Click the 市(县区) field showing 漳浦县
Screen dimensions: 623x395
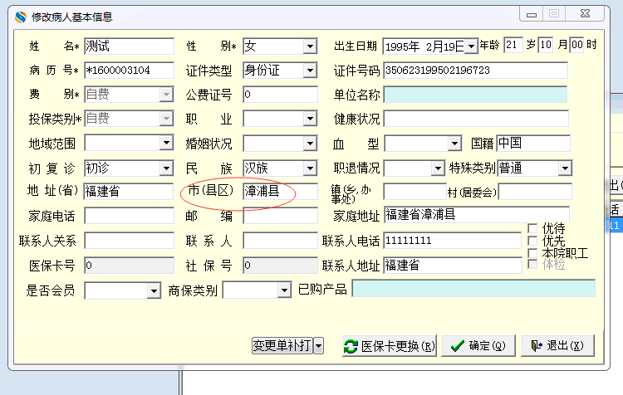281,192
